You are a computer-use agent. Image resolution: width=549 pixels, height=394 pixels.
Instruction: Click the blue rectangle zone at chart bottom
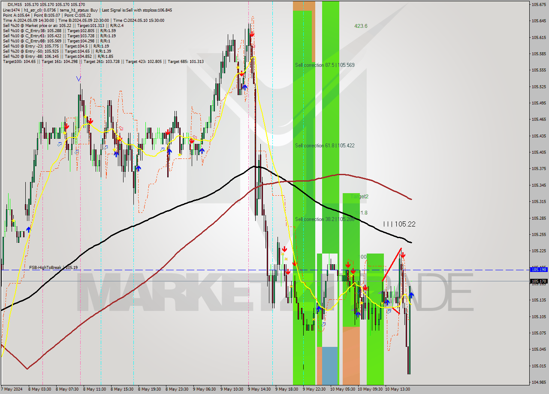(330, 366)
